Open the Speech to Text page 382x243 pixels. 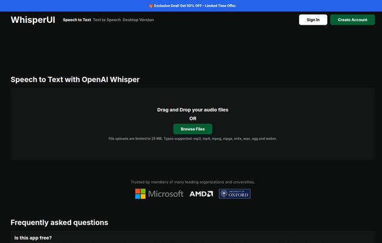(x=77, y=20)
